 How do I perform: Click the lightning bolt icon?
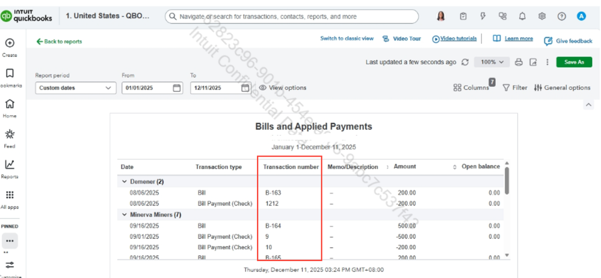[x=483, y=16]
